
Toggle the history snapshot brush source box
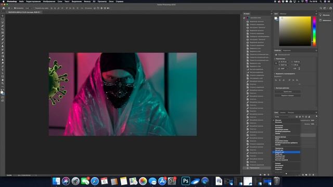[244, 18]
